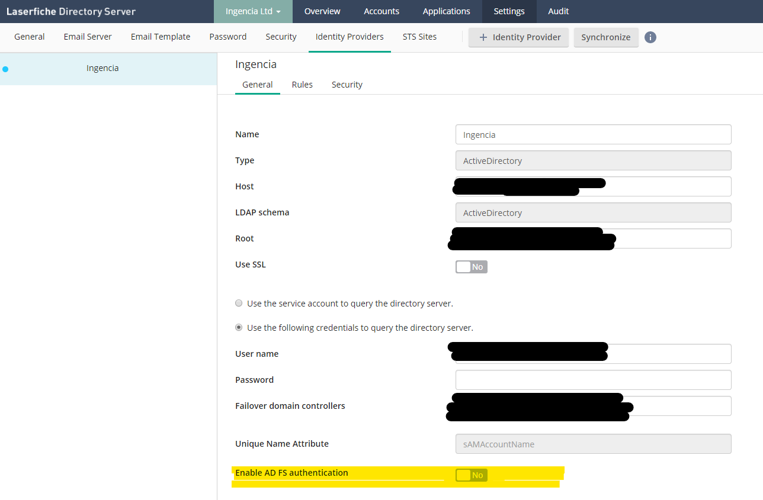
Task: Open the top Security settings tab
Action: click(281, 37)
